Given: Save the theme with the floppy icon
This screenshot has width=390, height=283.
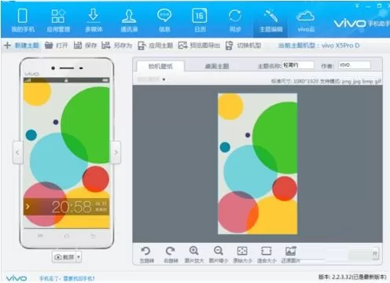Looking at the screenshot, I should coord(85,46).
